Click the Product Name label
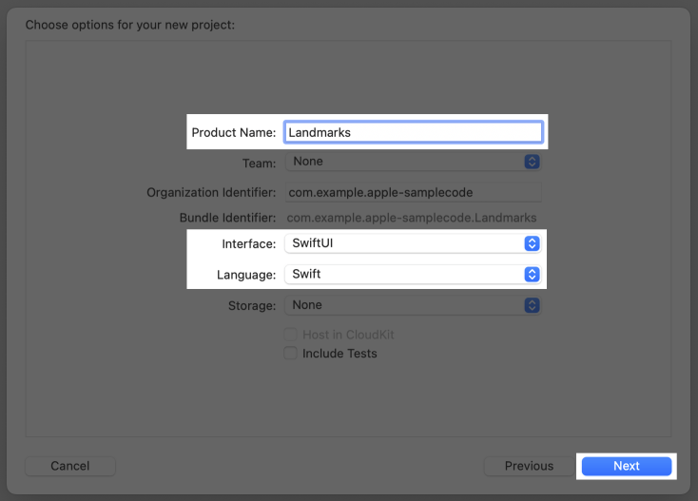The width and height of the screenshot is (698, 501). (234, 132)
